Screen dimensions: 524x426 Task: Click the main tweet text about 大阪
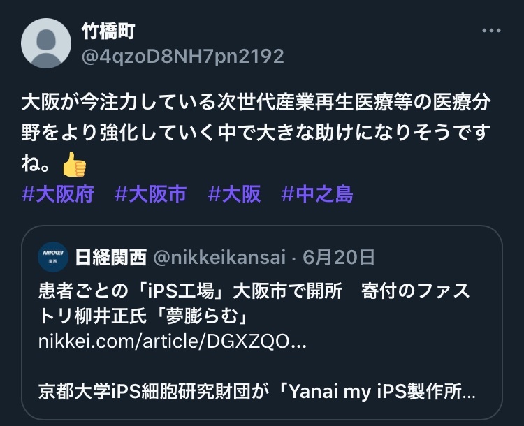(256, 133)
